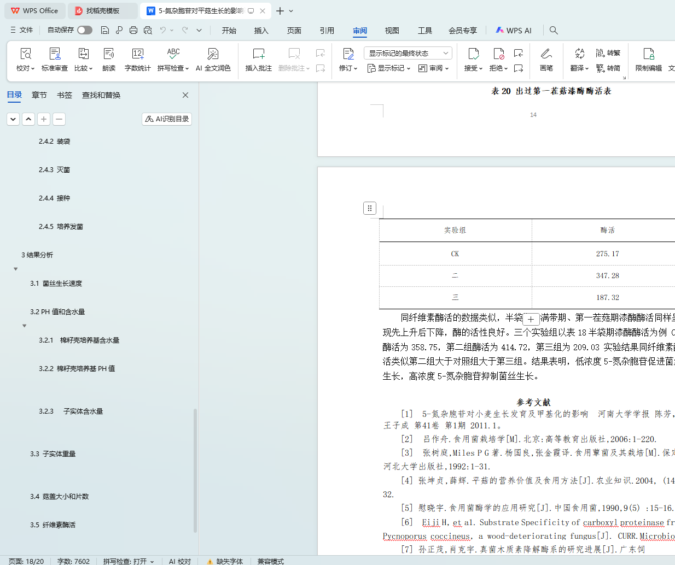675x565 pixels.
Task: Click the 插入批注 insert comment icon
Action: (258, 59)
